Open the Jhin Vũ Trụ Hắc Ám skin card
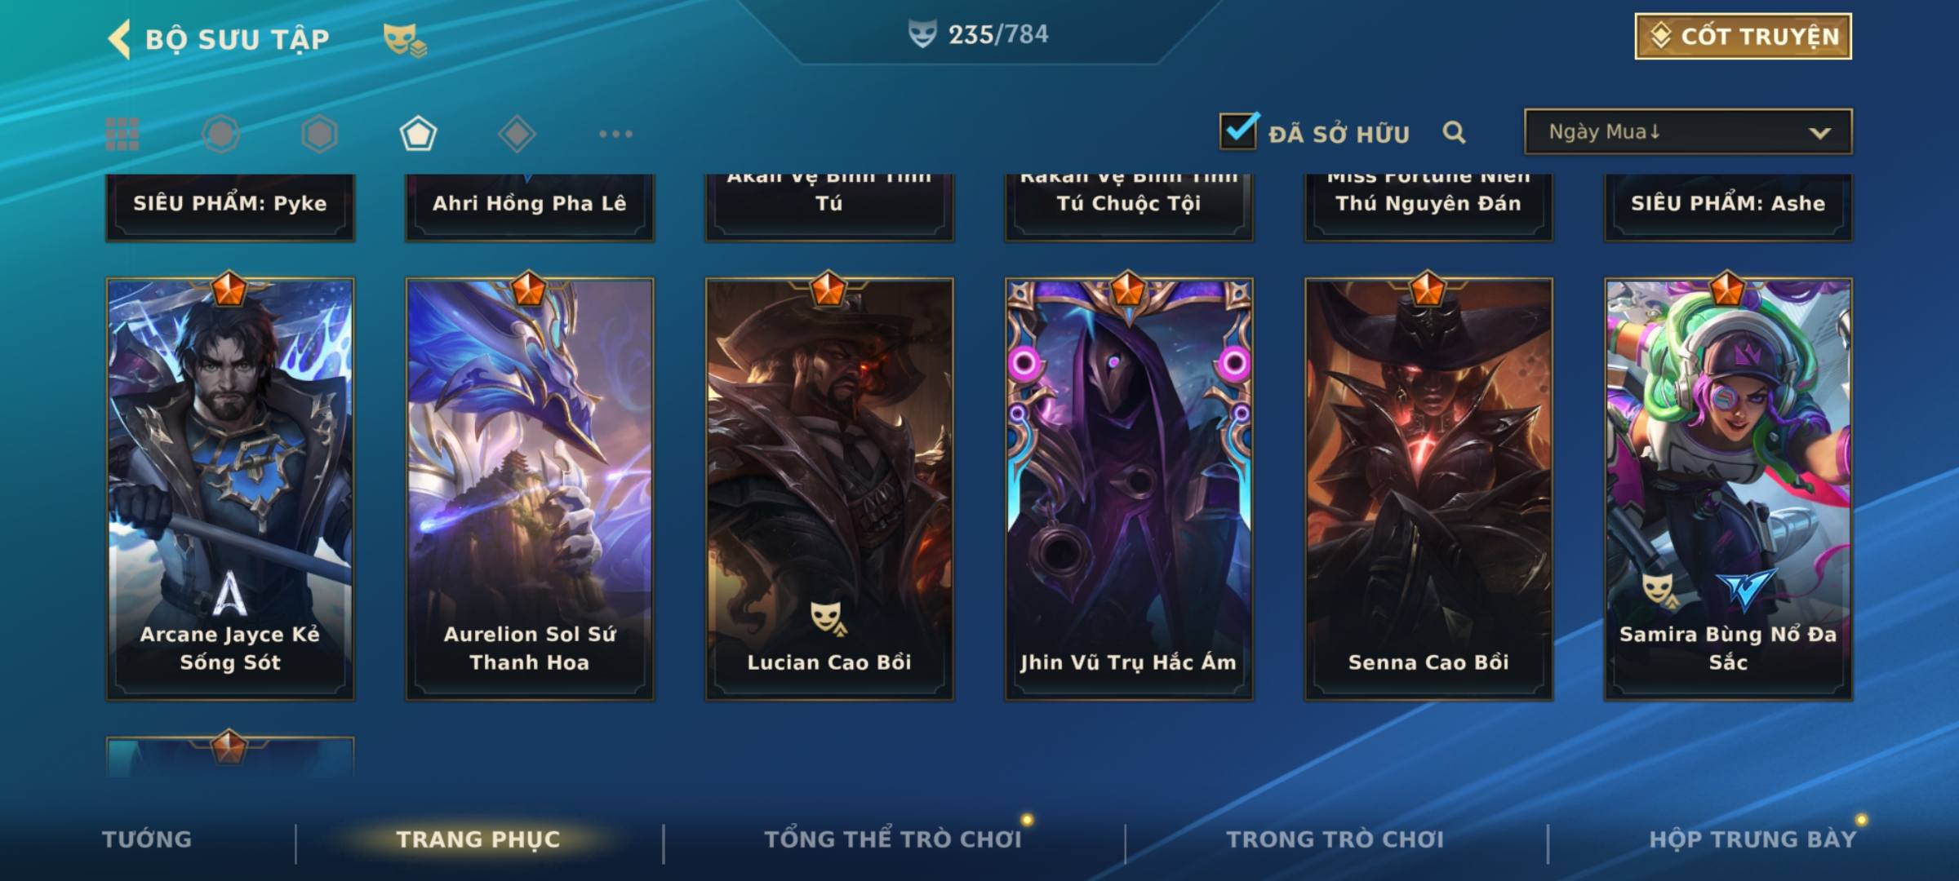1959x881 pixels. (x=1129, y=489)
